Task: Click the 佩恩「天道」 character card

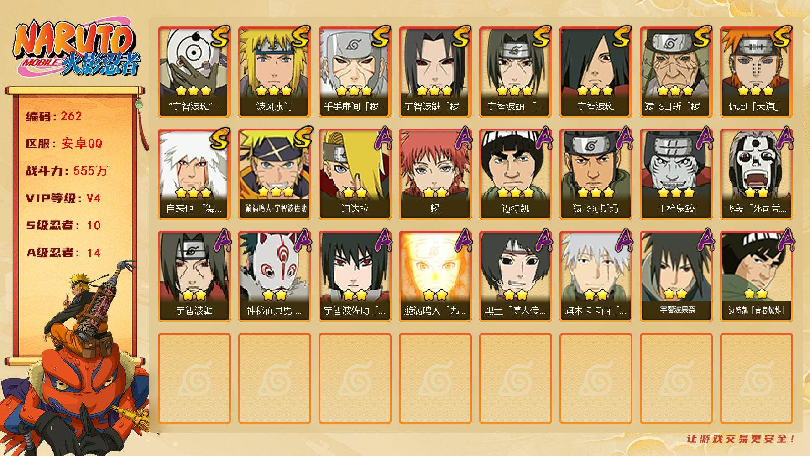Action: [x=756, y=72]
